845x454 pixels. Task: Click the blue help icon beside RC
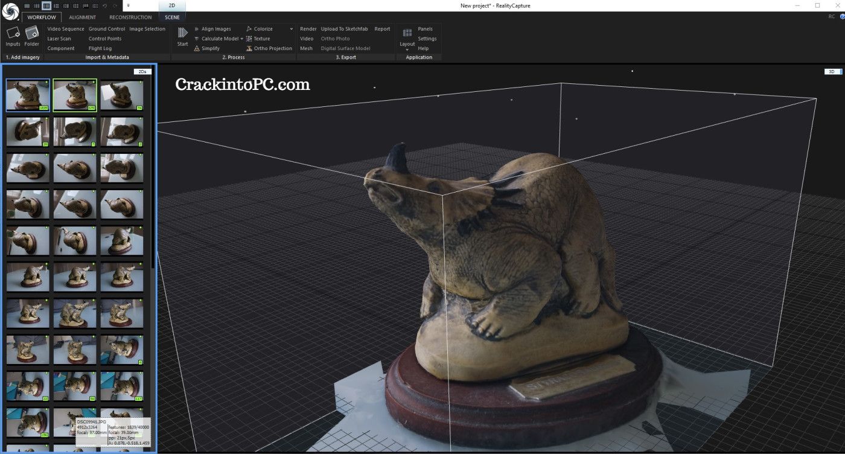842,17
